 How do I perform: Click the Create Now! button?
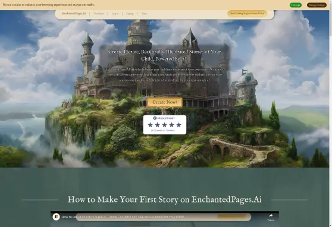[x=165, y=102]
